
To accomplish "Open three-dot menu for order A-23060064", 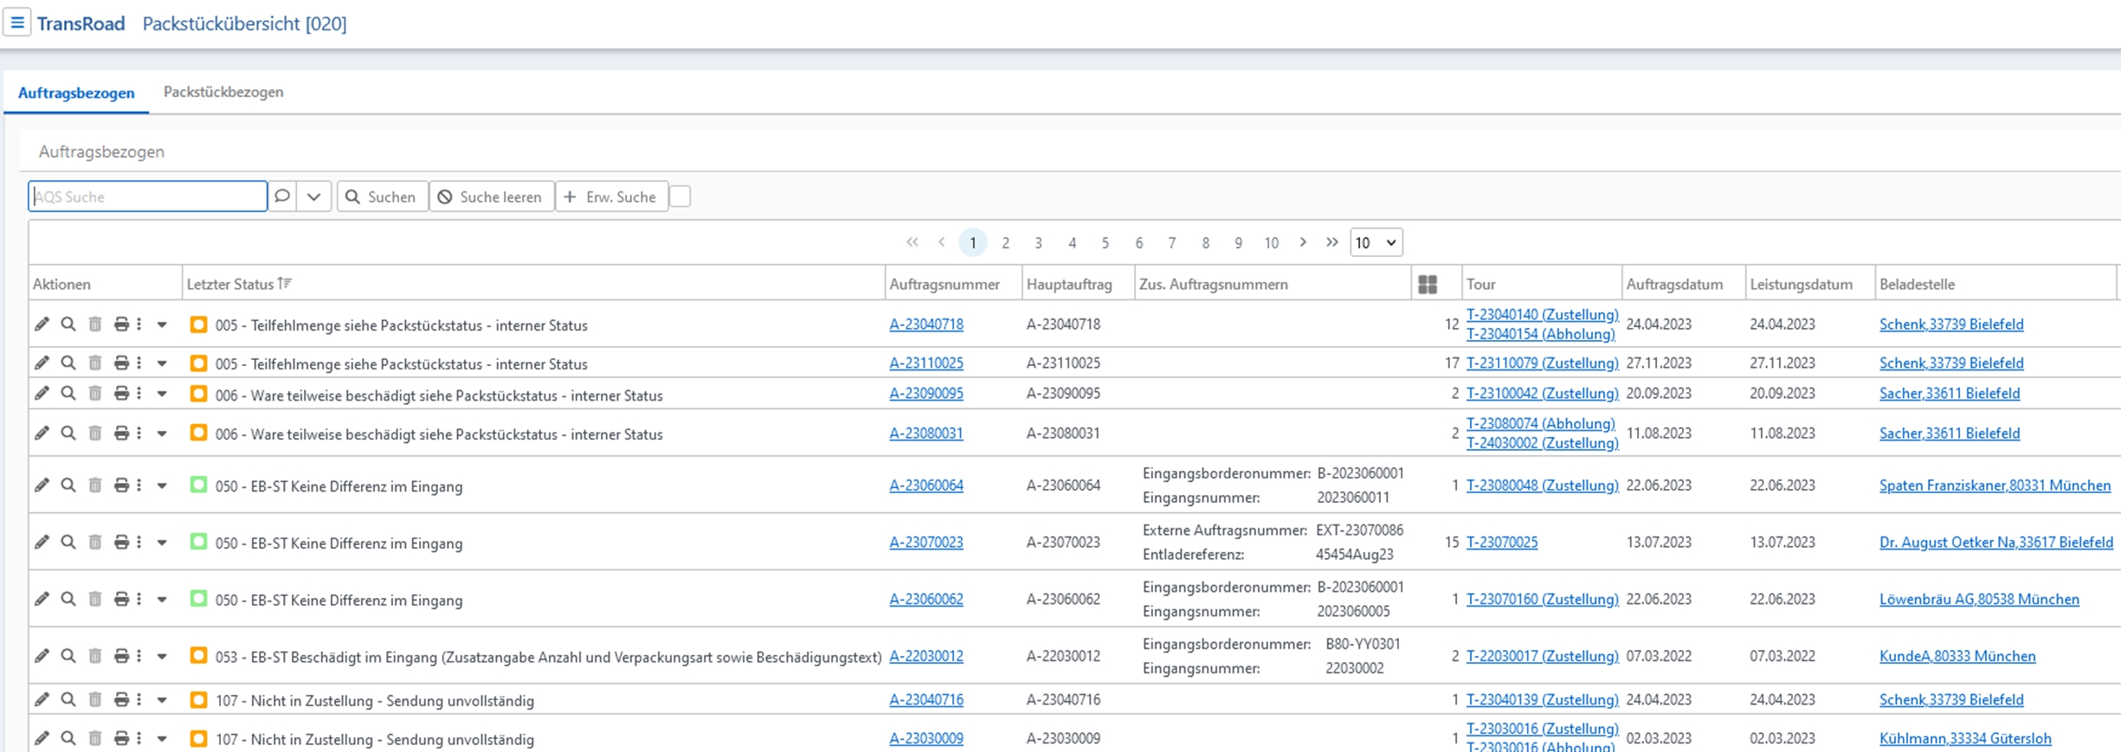I will tap(139, 485).
